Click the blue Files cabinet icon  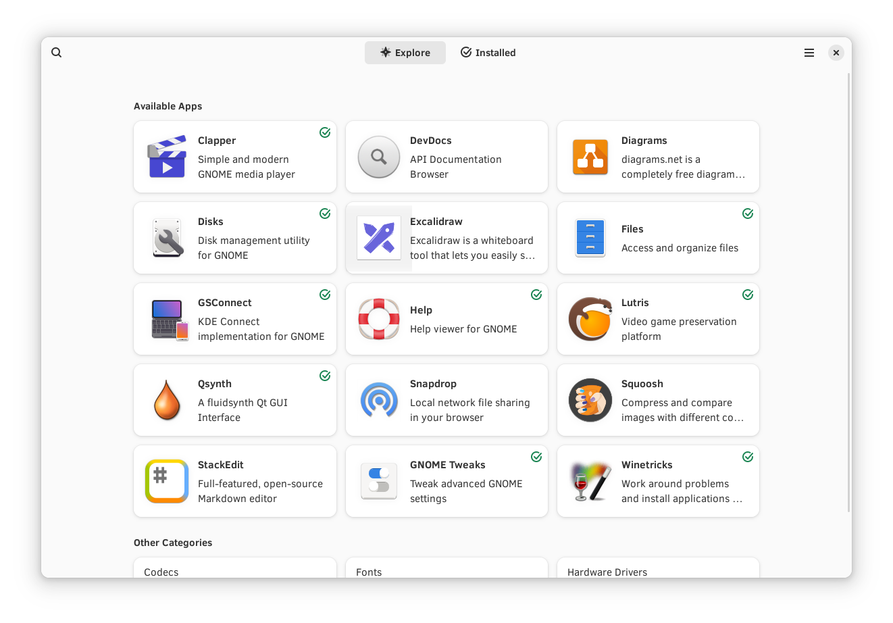point(590,238)
